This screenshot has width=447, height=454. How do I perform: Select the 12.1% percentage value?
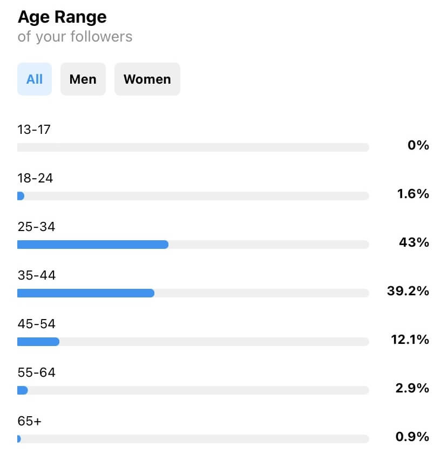click(410, 340)
